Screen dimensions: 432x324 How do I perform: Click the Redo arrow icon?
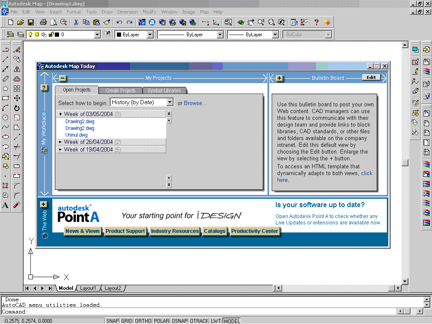click(x=130, y=22)
